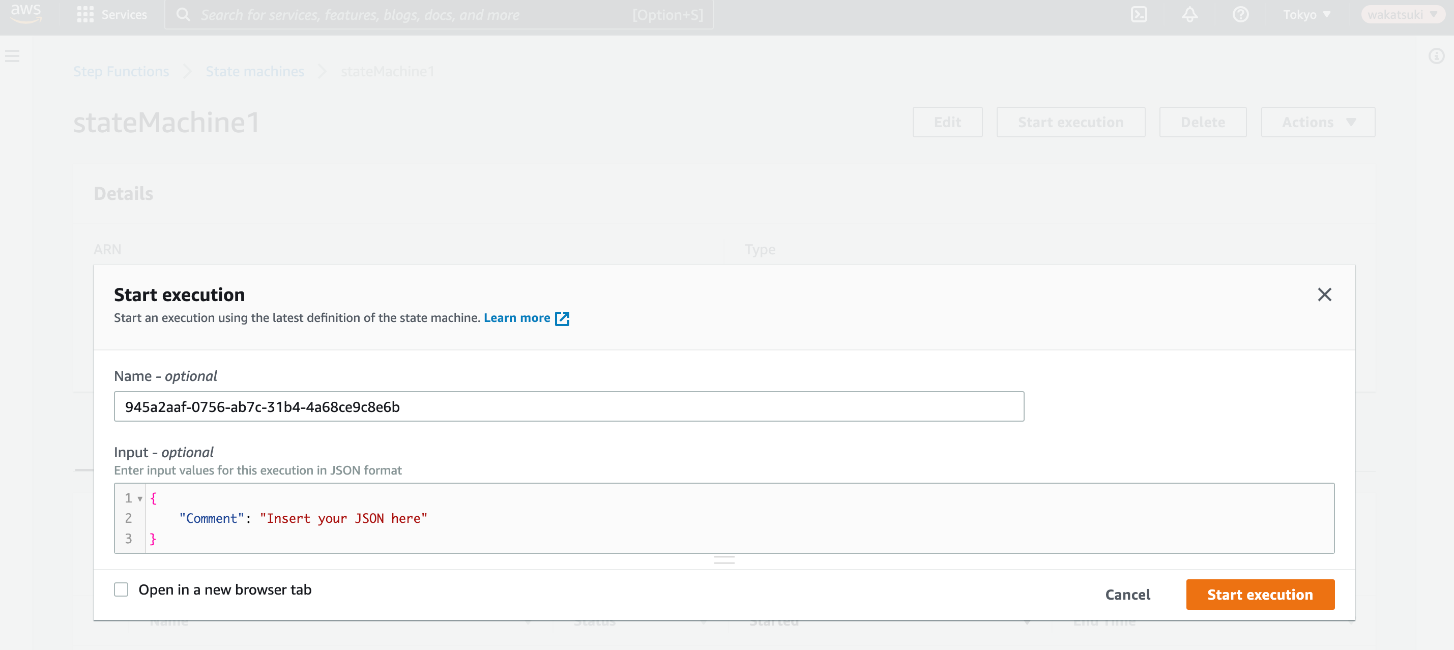Show notifications bell

pos(1190,15)
